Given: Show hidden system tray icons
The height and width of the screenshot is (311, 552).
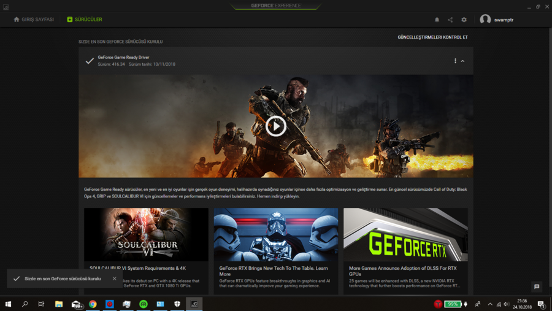Looking at the screenshot, I should pyautogui.click(x=490, y=304).
